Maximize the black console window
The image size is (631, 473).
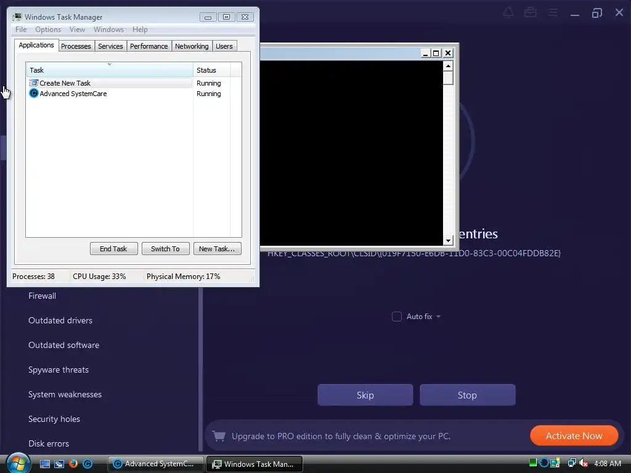[x=436, y=53]
